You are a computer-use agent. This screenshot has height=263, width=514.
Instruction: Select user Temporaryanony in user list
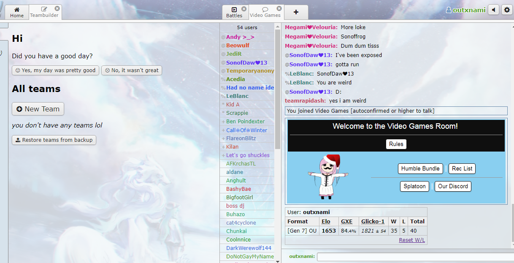tap(247, 71)
